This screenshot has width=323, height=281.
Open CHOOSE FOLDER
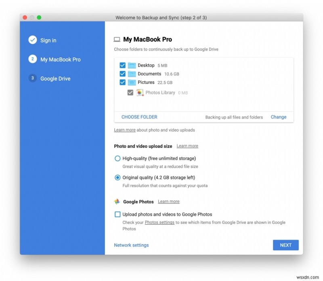[x=139, y=117]
